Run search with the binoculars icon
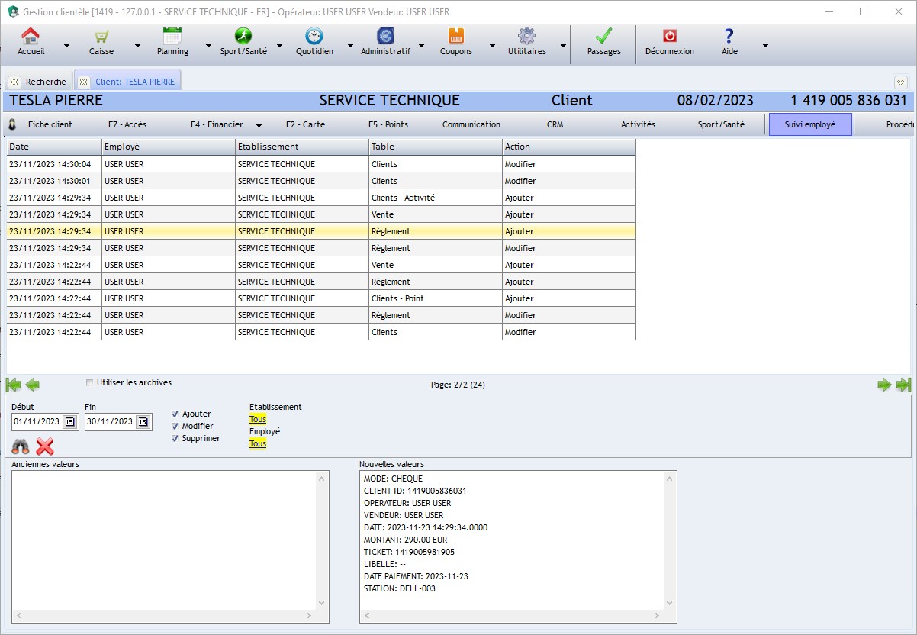Screen dimensions: 917x635 point(21,446)
